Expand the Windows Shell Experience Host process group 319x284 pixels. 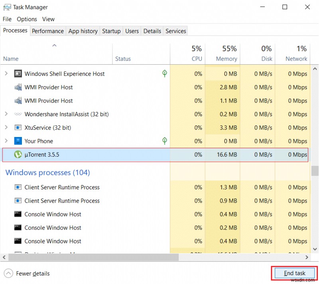(x=6, y=73)
